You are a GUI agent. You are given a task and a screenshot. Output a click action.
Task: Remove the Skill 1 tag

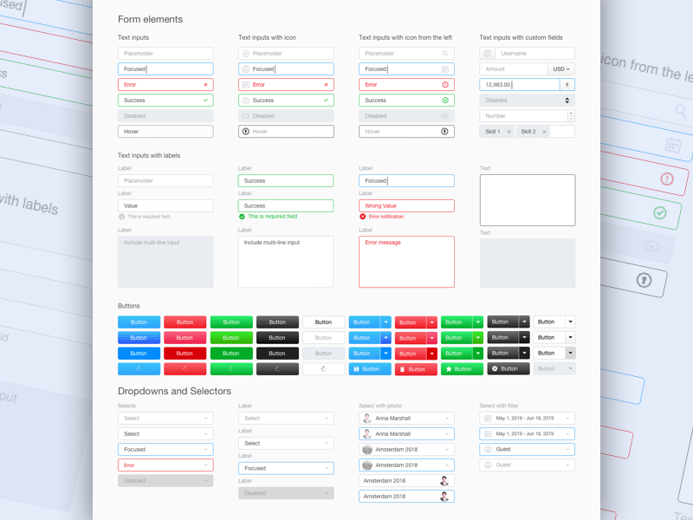(508, 132)
